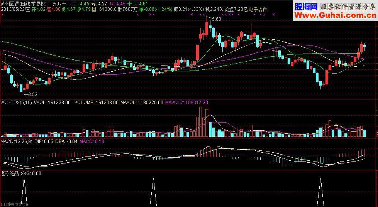Image resolution: width=378 pixels, height=207 pixels.
Task: Select the magenta 八: 4.45 average value
Action: coord(117,4)
